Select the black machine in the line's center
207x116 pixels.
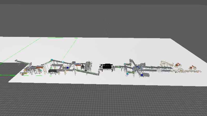coord(107,67)
